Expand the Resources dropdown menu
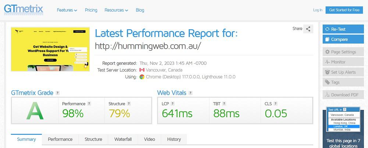This screenshot has height=148, width=368. (116, 10)
